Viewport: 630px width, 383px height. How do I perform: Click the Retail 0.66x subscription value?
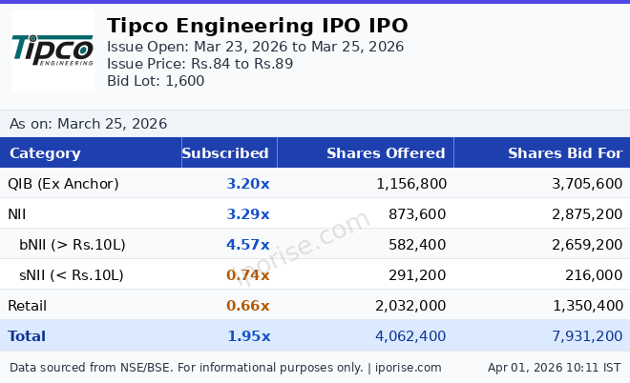pos(248,306)
